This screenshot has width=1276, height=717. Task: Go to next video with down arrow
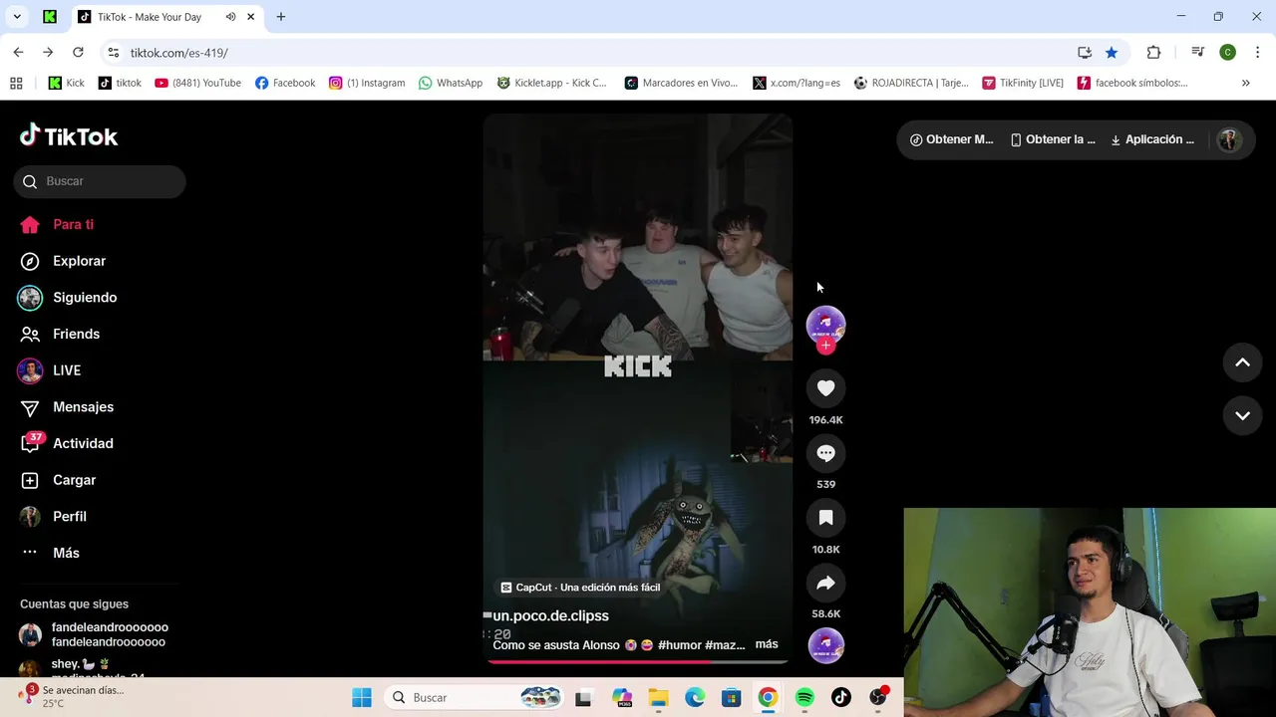coord(1242,415)
